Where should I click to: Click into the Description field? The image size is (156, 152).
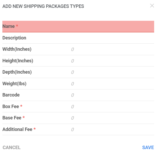point(78,38)
